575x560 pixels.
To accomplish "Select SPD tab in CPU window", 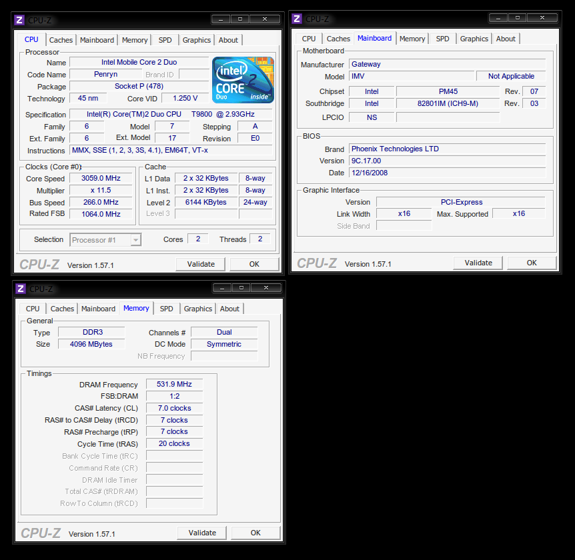I will (x=165, y=40).
